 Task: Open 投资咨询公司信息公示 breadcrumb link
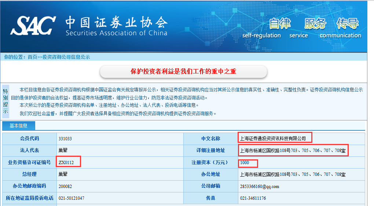(66, 57)
